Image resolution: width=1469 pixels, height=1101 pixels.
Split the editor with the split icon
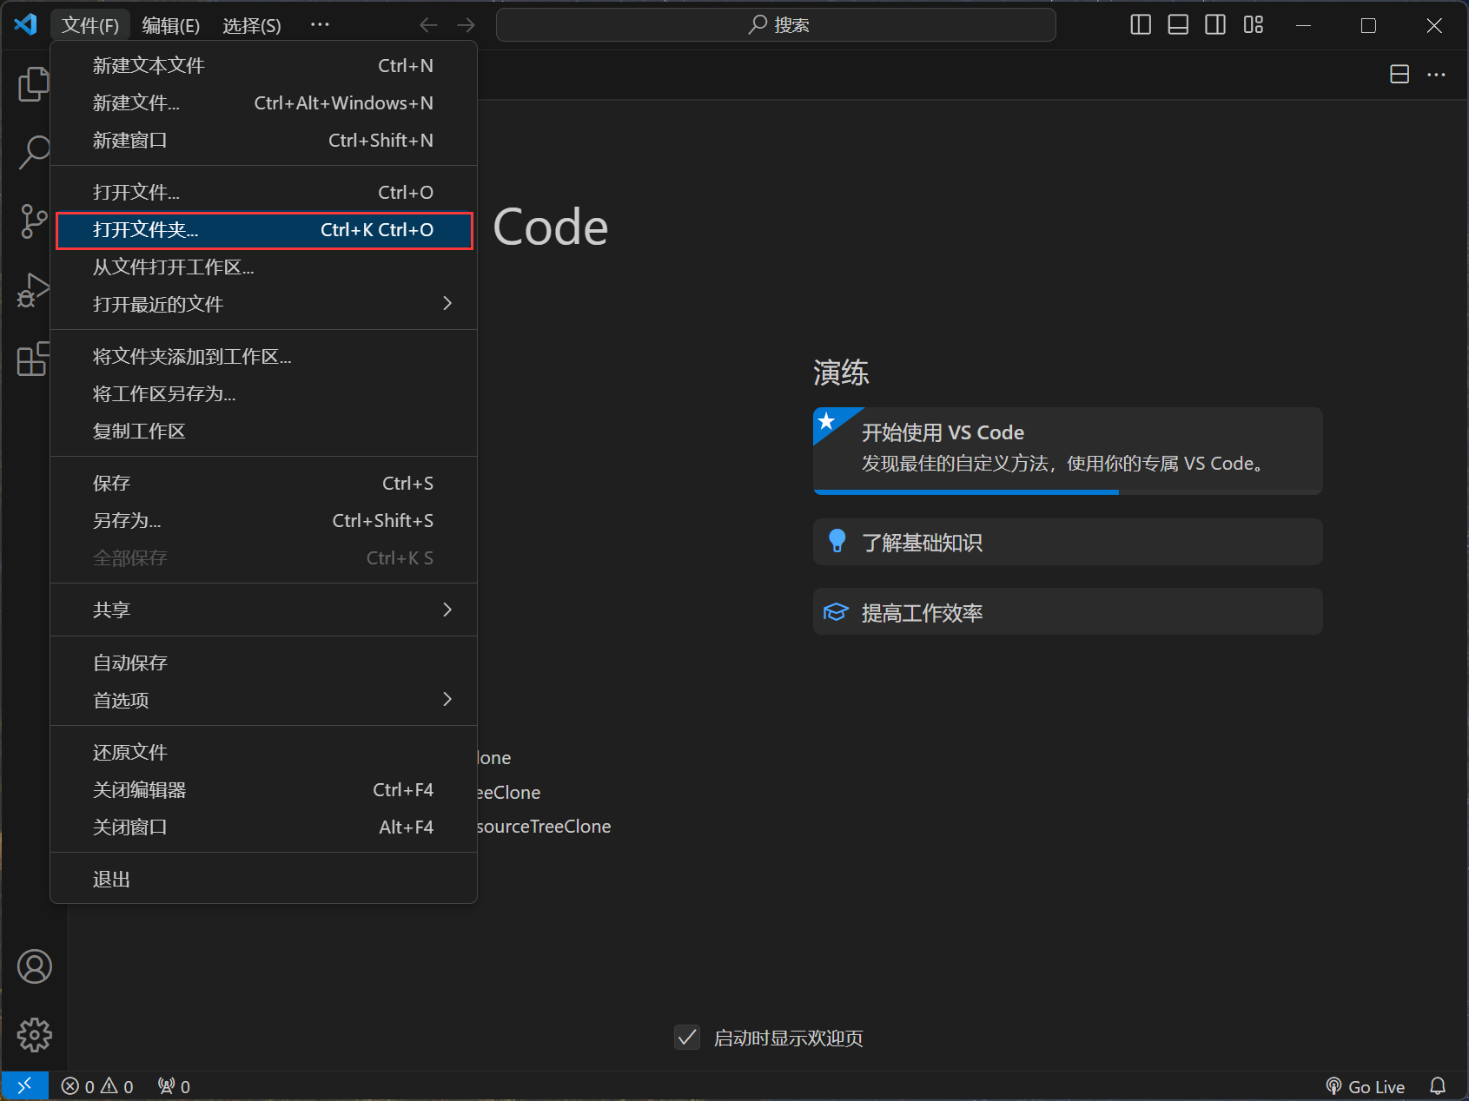click(x=1400, y=75)
